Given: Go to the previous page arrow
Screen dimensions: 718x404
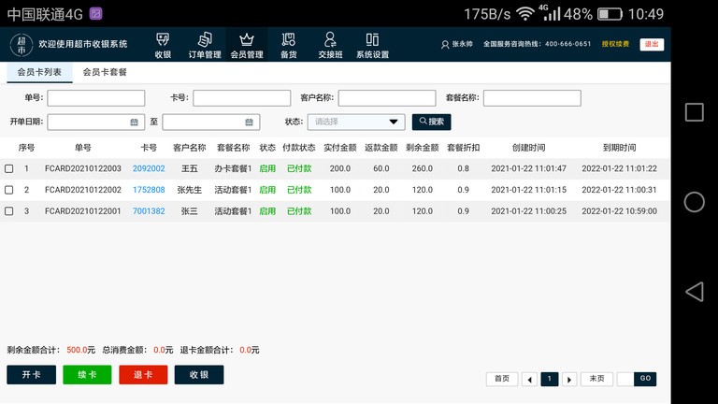Looking at the screenshot, I should click(529, 379).
